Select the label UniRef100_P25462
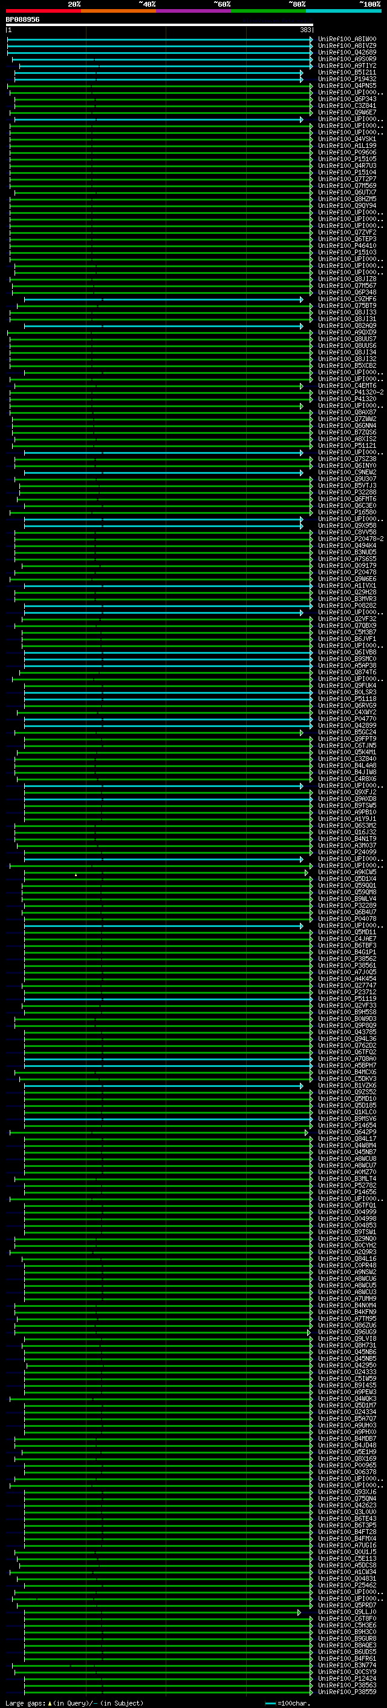 (346, 1586)
